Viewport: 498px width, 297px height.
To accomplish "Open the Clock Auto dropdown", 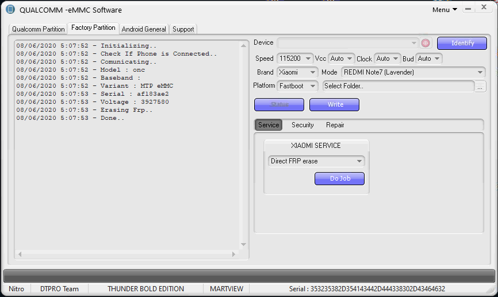I will (387, 58).
